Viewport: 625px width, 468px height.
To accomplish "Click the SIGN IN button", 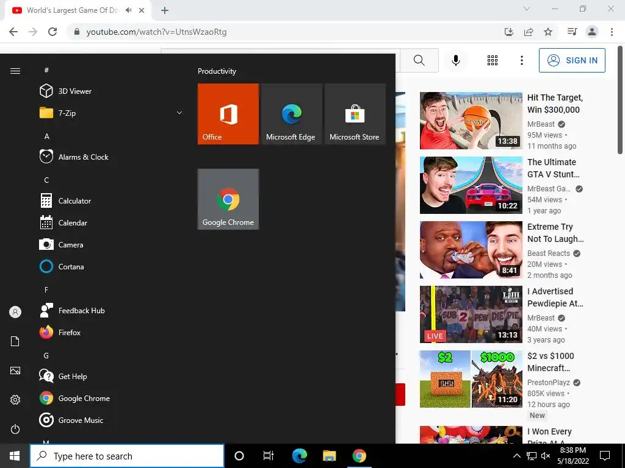I will (x=572, y=60).
